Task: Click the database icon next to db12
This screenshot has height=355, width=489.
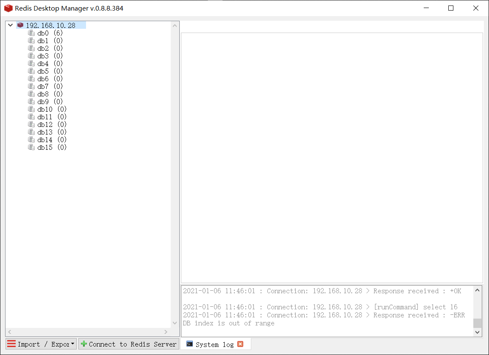Action: [x=31, y=124]
